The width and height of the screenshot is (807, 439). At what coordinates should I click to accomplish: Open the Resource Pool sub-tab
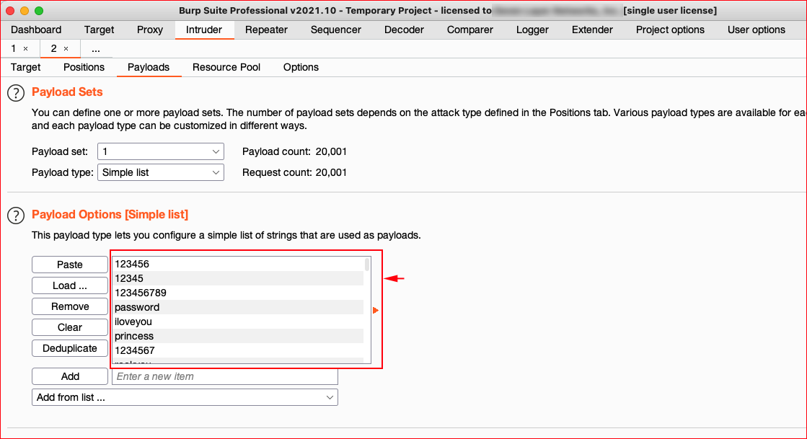(226, 68)
